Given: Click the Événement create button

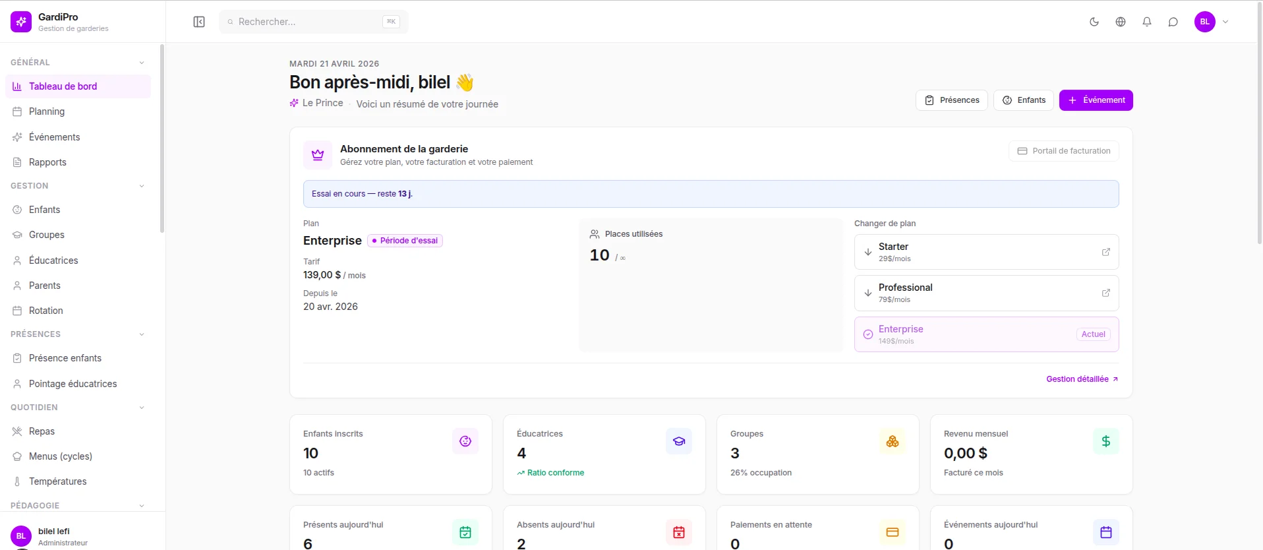Looking at the screenshot, I should 1096,100.
